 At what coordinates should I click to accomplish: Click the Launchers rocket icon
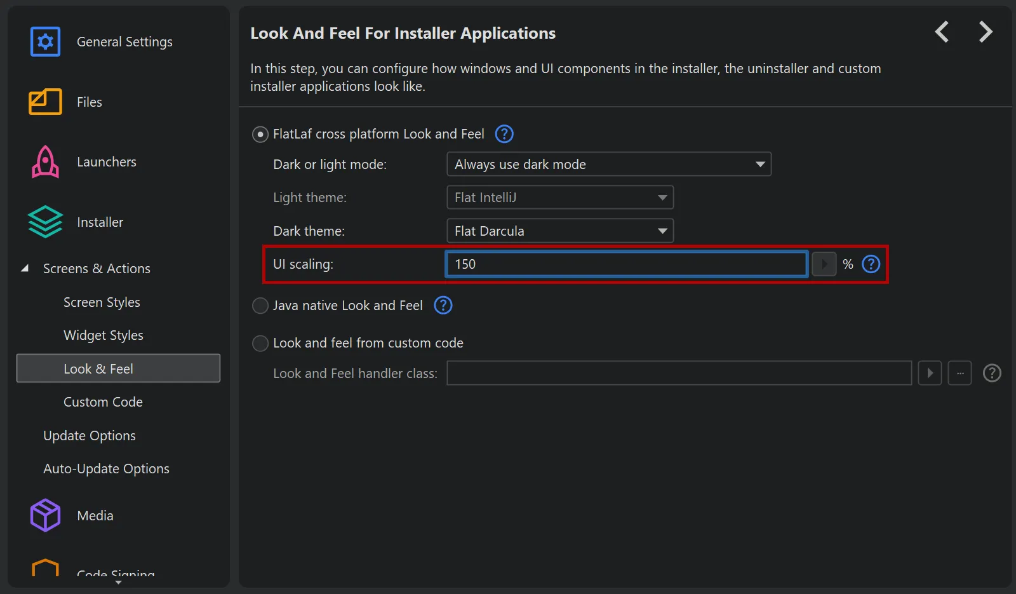click(x=45, y=162)
